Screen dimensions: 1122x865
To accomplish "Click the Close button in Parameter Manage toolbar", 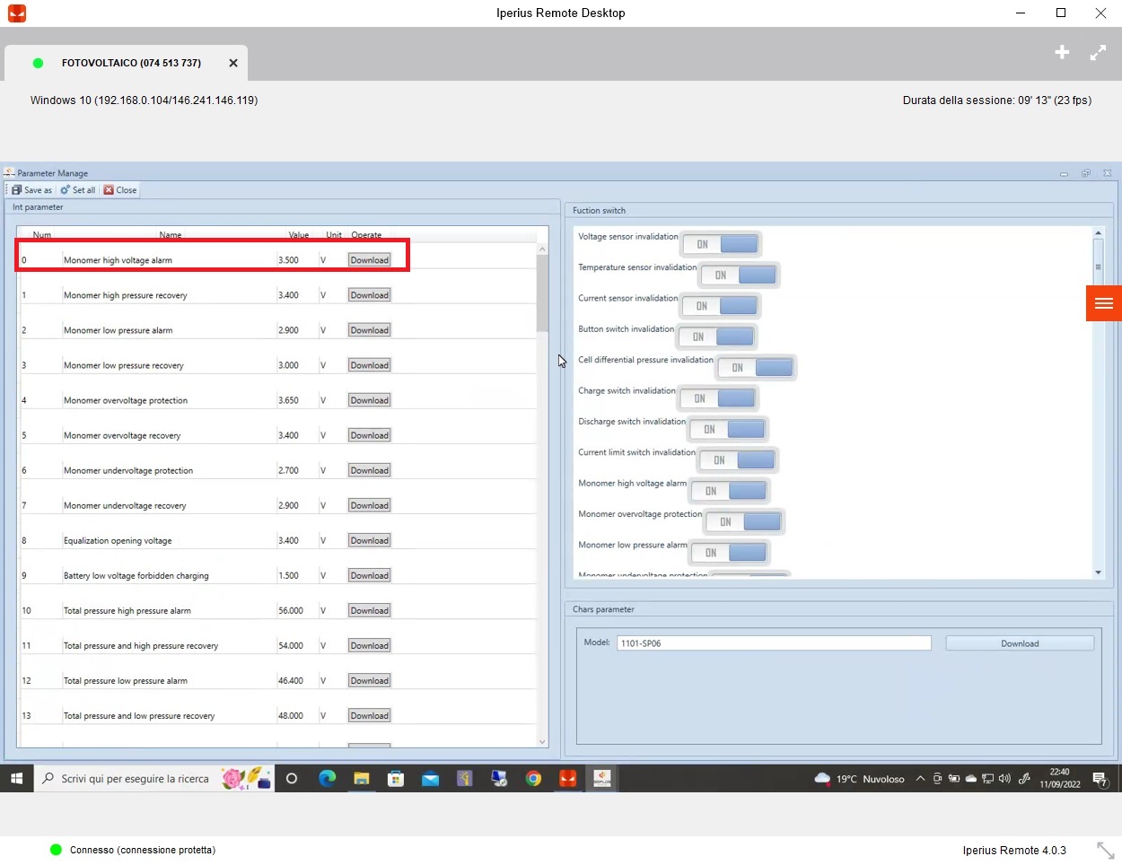I will (x=120, y=190).
